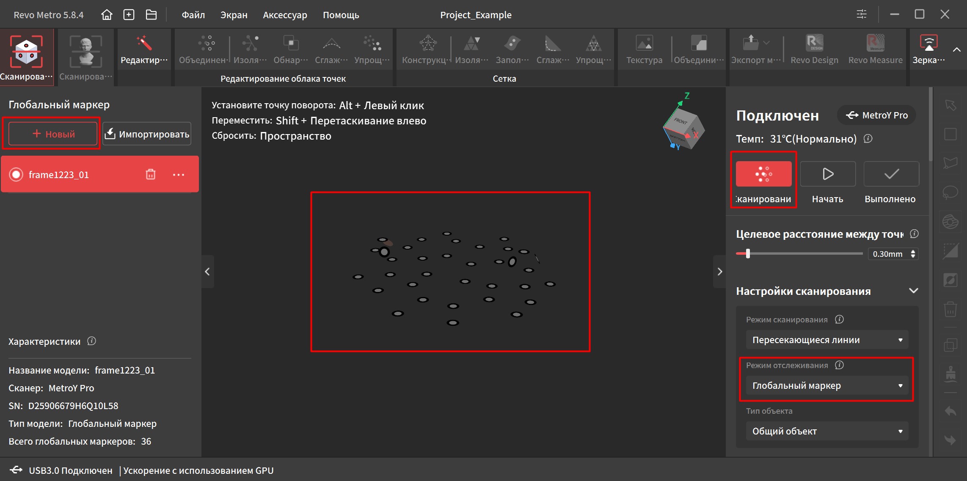The height and width of the screenshot is (481, 967).
Task: Click the Новый button
Action: [53, 134]
